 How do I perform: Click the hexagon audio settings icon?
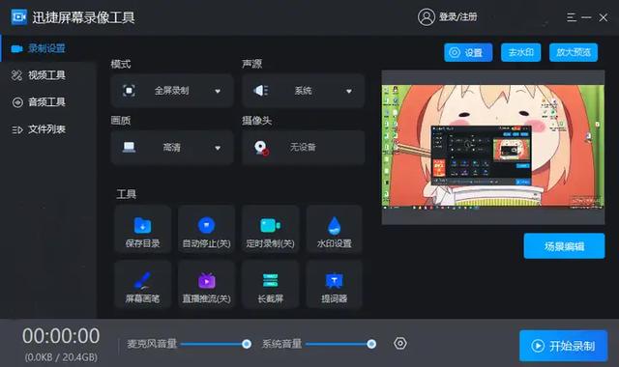click(399, 344)
